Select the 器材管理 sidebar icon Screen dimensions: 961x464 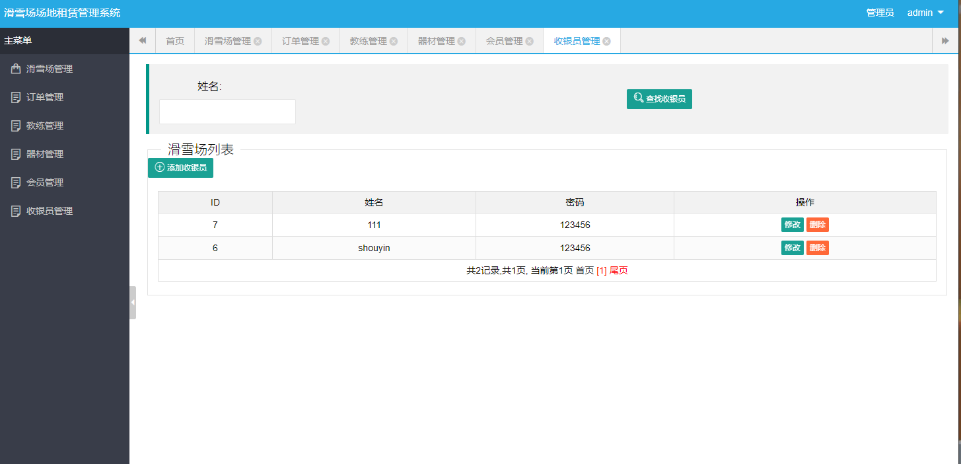tap(15, 153)
